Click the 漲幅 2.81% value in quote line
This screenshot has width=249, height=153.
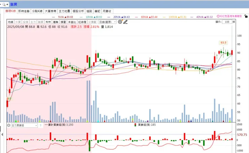click(x=92, y=27)
